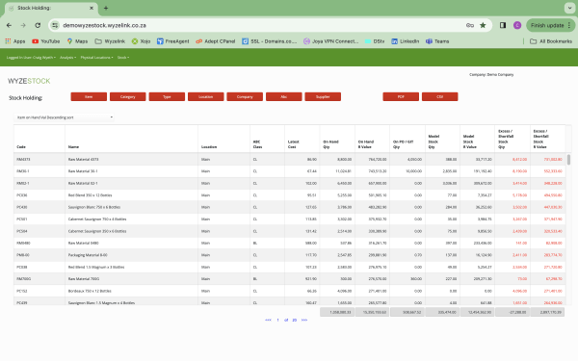Open the Maps bookmark
Viewport: 578px width, 361px height.
tap(77, 41)
